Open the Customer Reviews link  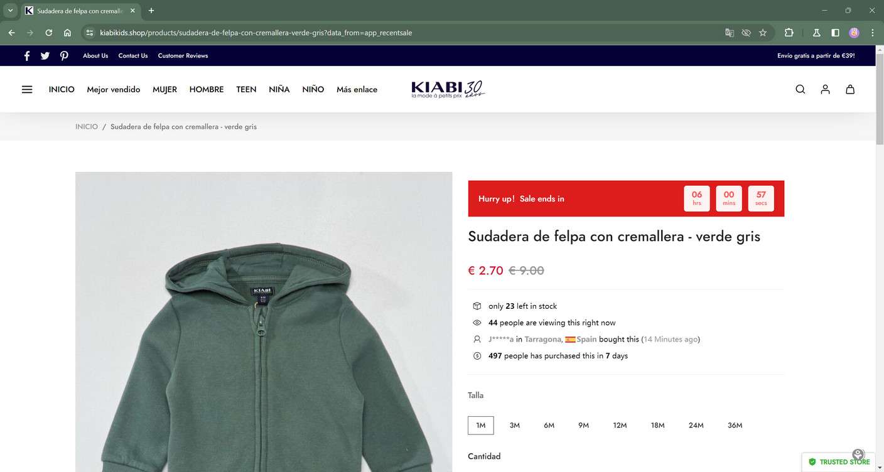tap(183, 56)
